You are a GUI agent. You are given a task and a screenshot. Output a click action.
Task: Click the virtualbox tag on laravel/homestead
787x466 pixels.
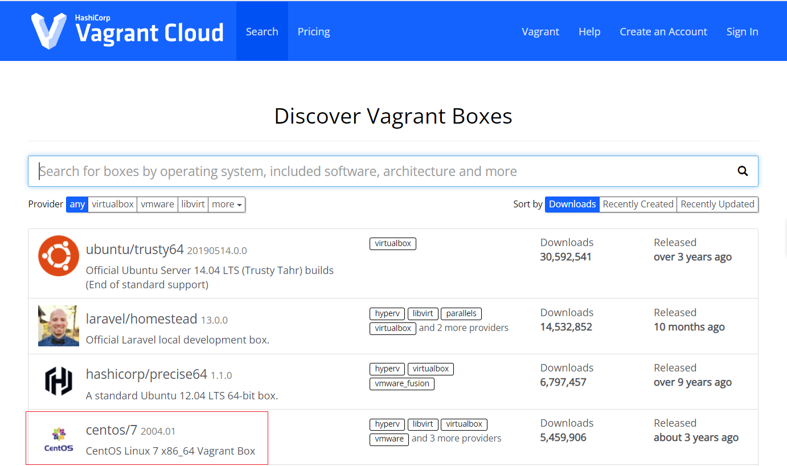coord(393,328)
